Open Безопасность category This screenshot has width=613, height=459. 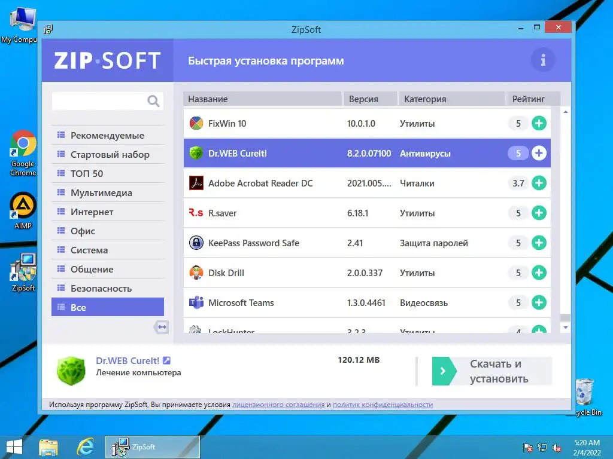coord(108,289)
